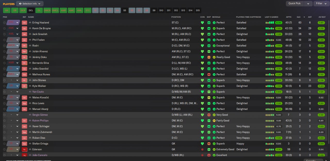Image resolution: width=330 pixels, height=161 pixels.
Task: Click Jérémy Doku's orange sharpness icon
Action: pos(209,57)
